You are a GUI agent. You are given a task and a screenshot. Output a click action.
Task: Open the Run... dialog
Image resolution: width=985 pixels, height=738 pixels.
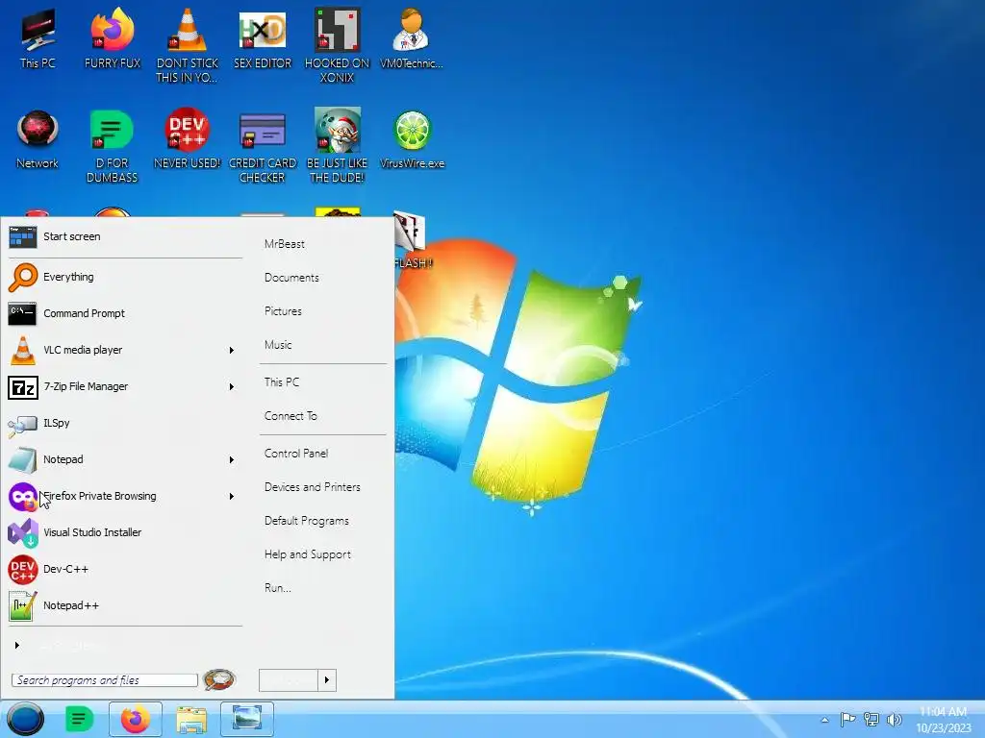(278, 588)
